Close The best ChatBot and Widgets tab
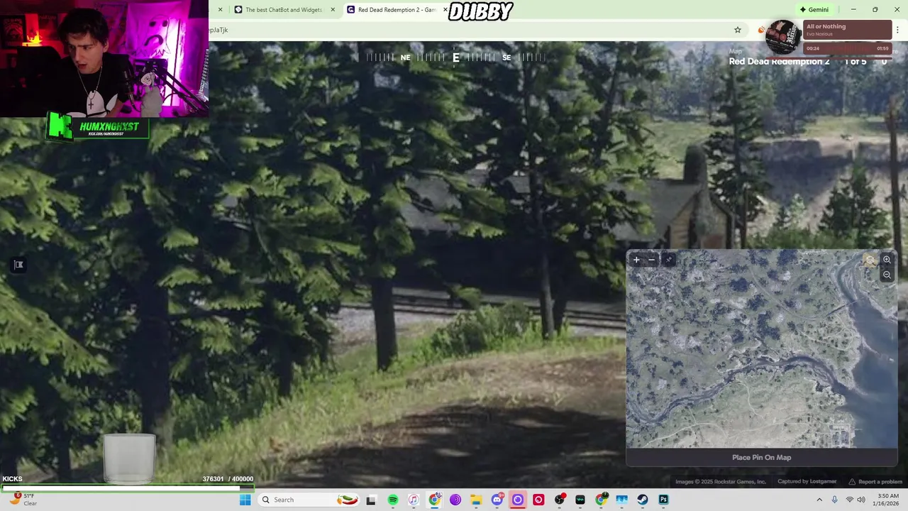Viewport: 908px width, 511px height. coord(333,10)
